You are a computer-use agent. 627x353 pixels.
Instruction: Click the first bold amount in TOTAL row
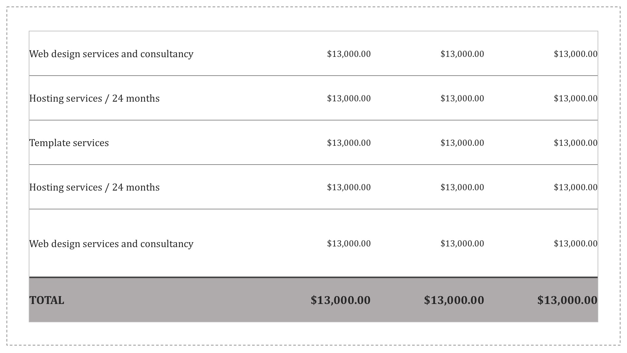(341, 300)
